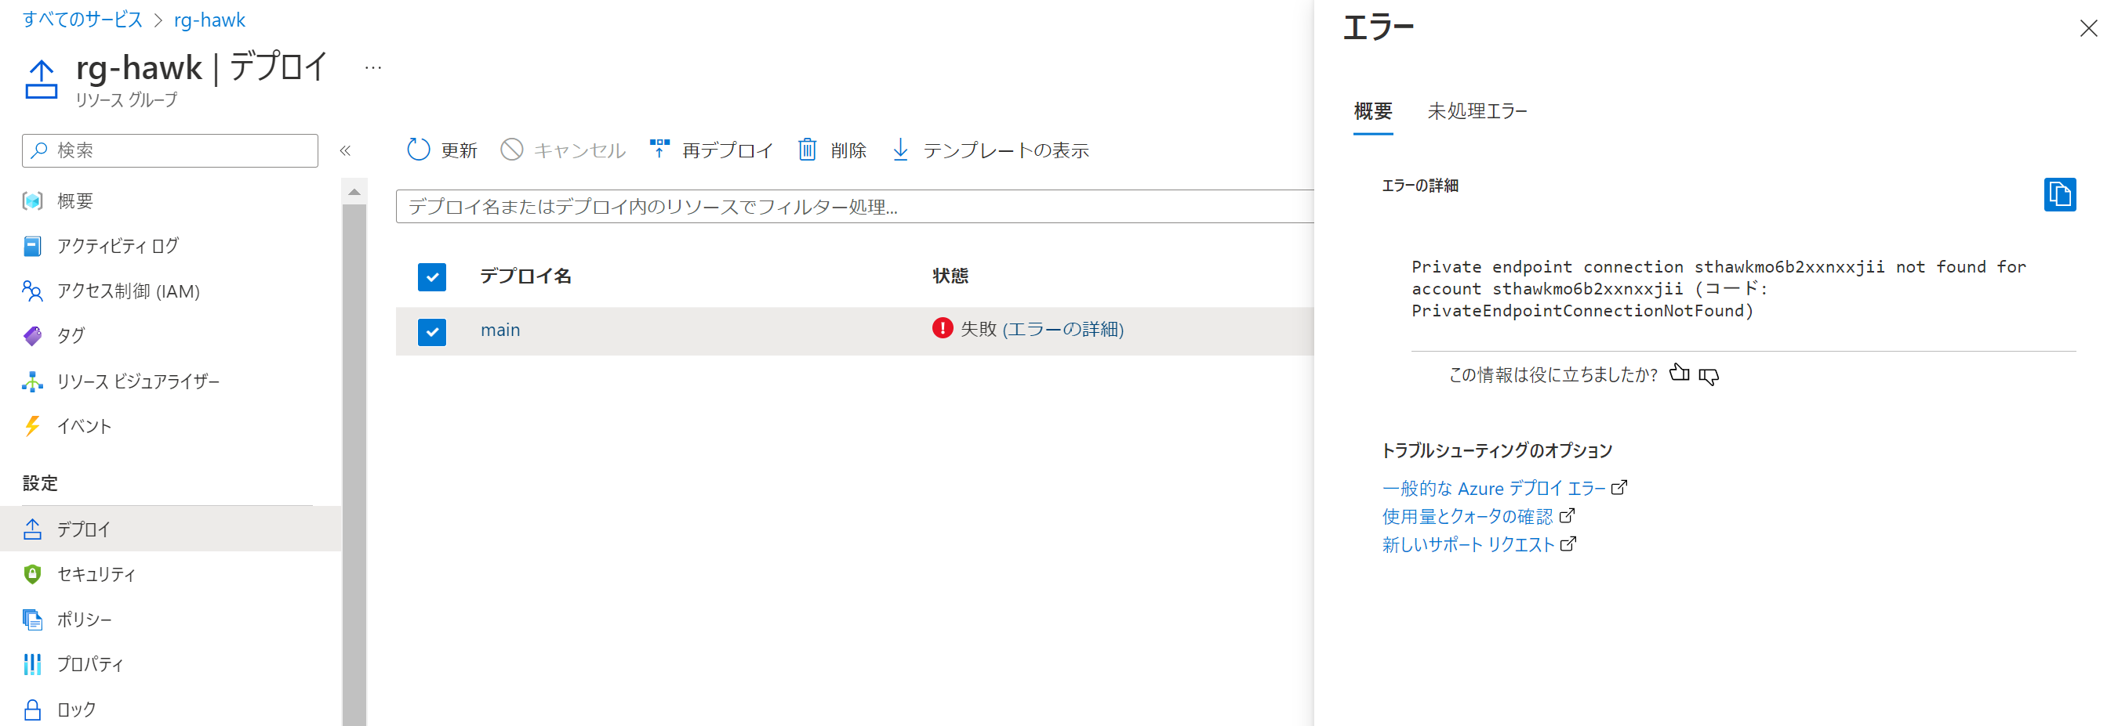Click the タグ tag sidebar icon
The width and height of the screenshot is (2118, 726).
coord(32,336)
